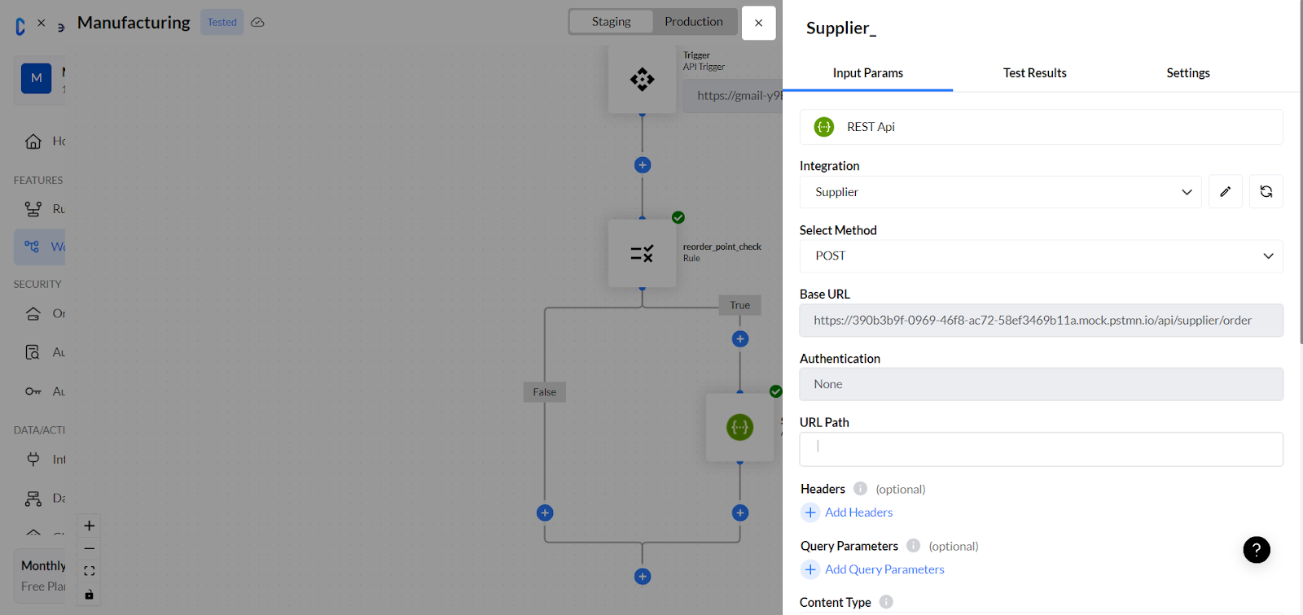Show info for Content Type

[886, 602]
